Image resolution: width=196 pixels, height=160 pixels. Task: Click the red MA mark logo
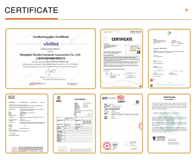tap(121, 98)
